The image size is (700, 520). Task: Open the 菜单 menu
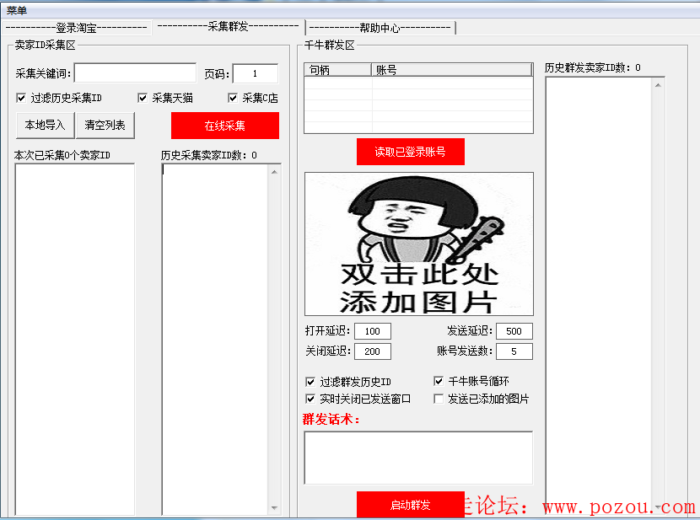coord(17,10)
